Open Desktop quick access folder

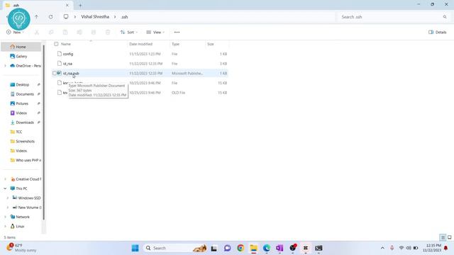click(x=22, y=84)
